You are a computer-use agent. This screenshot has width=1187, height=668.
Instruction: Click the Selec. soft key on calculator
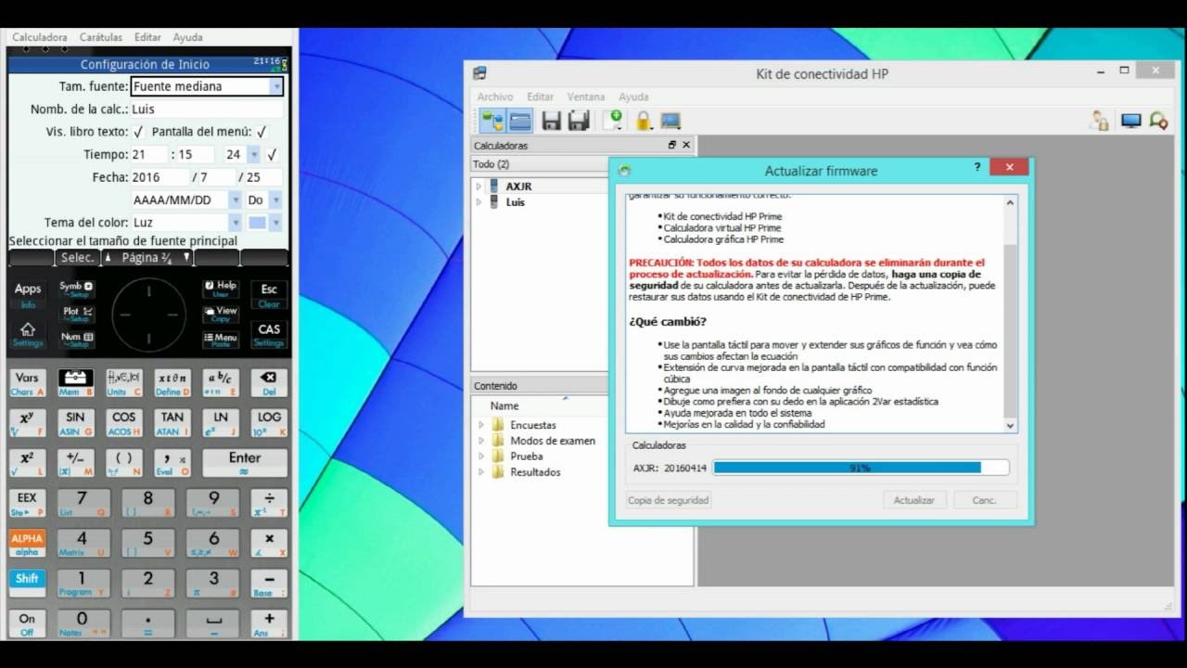(78, 258)
